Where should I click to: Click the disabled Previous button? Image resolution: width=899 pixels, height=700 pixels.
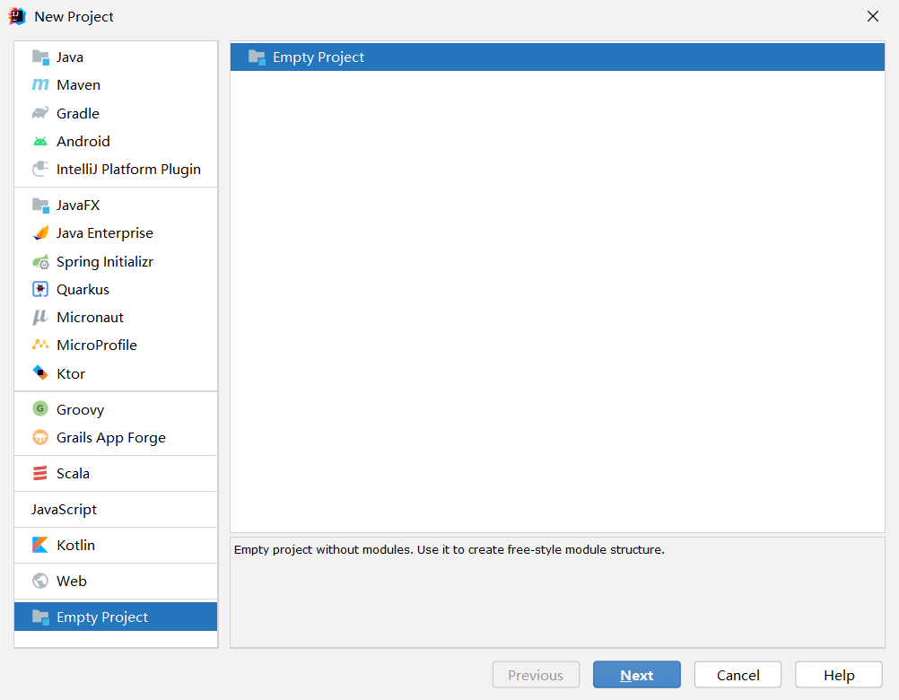[x=536, y=674]
